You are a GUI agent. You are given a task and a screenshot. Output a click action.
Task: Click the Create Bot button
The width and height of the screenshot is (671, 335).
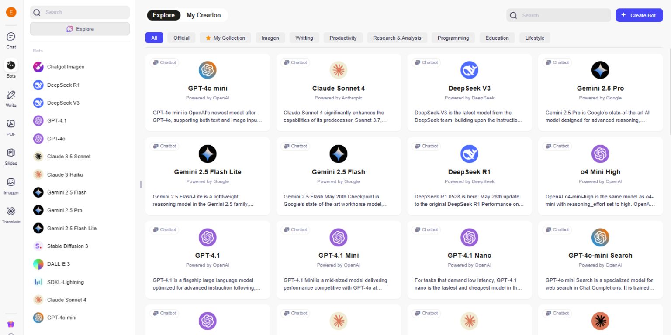pos(639,15)
